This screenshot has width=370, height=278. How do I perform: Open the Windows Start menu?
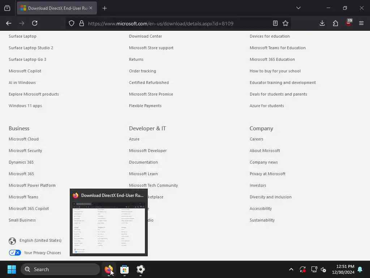pos(12,269)
